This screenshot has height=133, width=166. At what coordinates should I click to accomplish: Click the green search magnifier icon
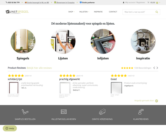pyautogui.click(x=157, y=12)
